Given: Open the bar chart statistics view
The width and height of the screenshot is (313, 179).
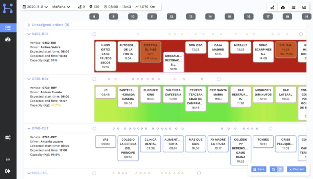Looking at the screenshot, I should click(x=304, y=7).
